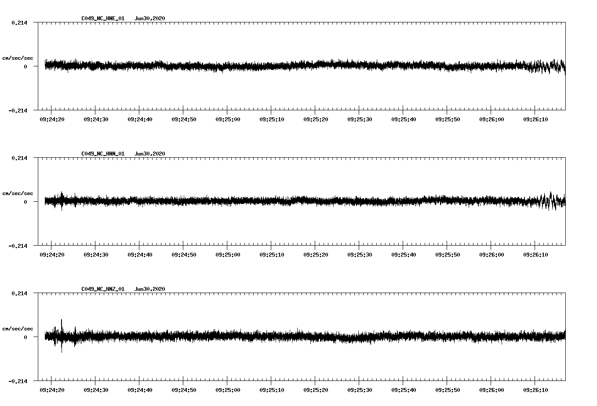Click the 0.214 upper limit of the HNE plot
597x406 pixels.
click(19, 22)
